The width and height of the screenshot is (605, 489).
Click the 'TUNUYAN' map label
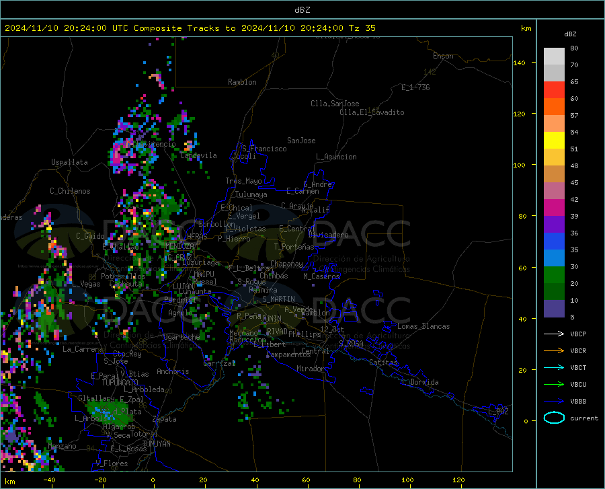point(156,444)
